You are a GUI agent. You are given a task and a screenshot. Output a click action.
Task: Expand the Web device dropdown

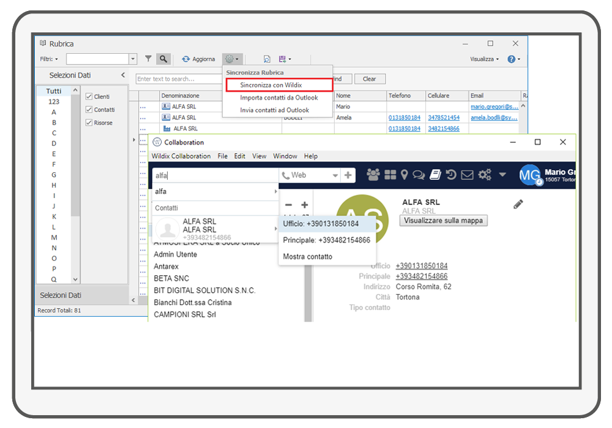tap(335, 175)
